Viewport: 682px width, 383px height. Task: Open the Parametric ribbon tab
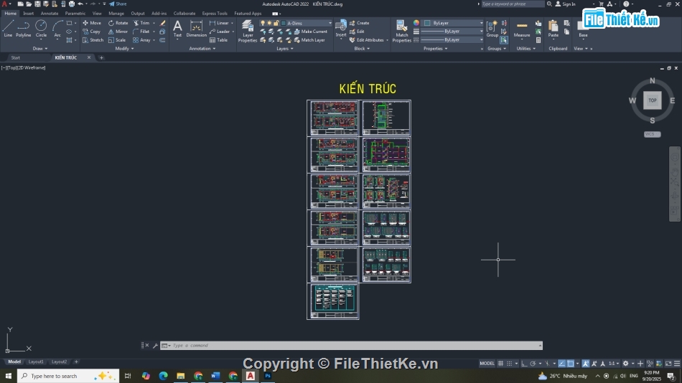(75, 14)
